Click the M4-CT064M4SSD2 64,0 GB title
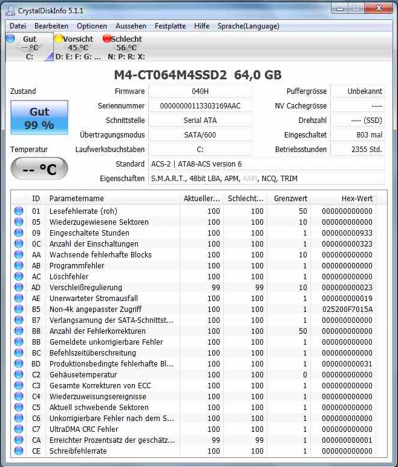The height and width of the screenshot is (467, 398). pyautogui.click(x=198, y=75)
